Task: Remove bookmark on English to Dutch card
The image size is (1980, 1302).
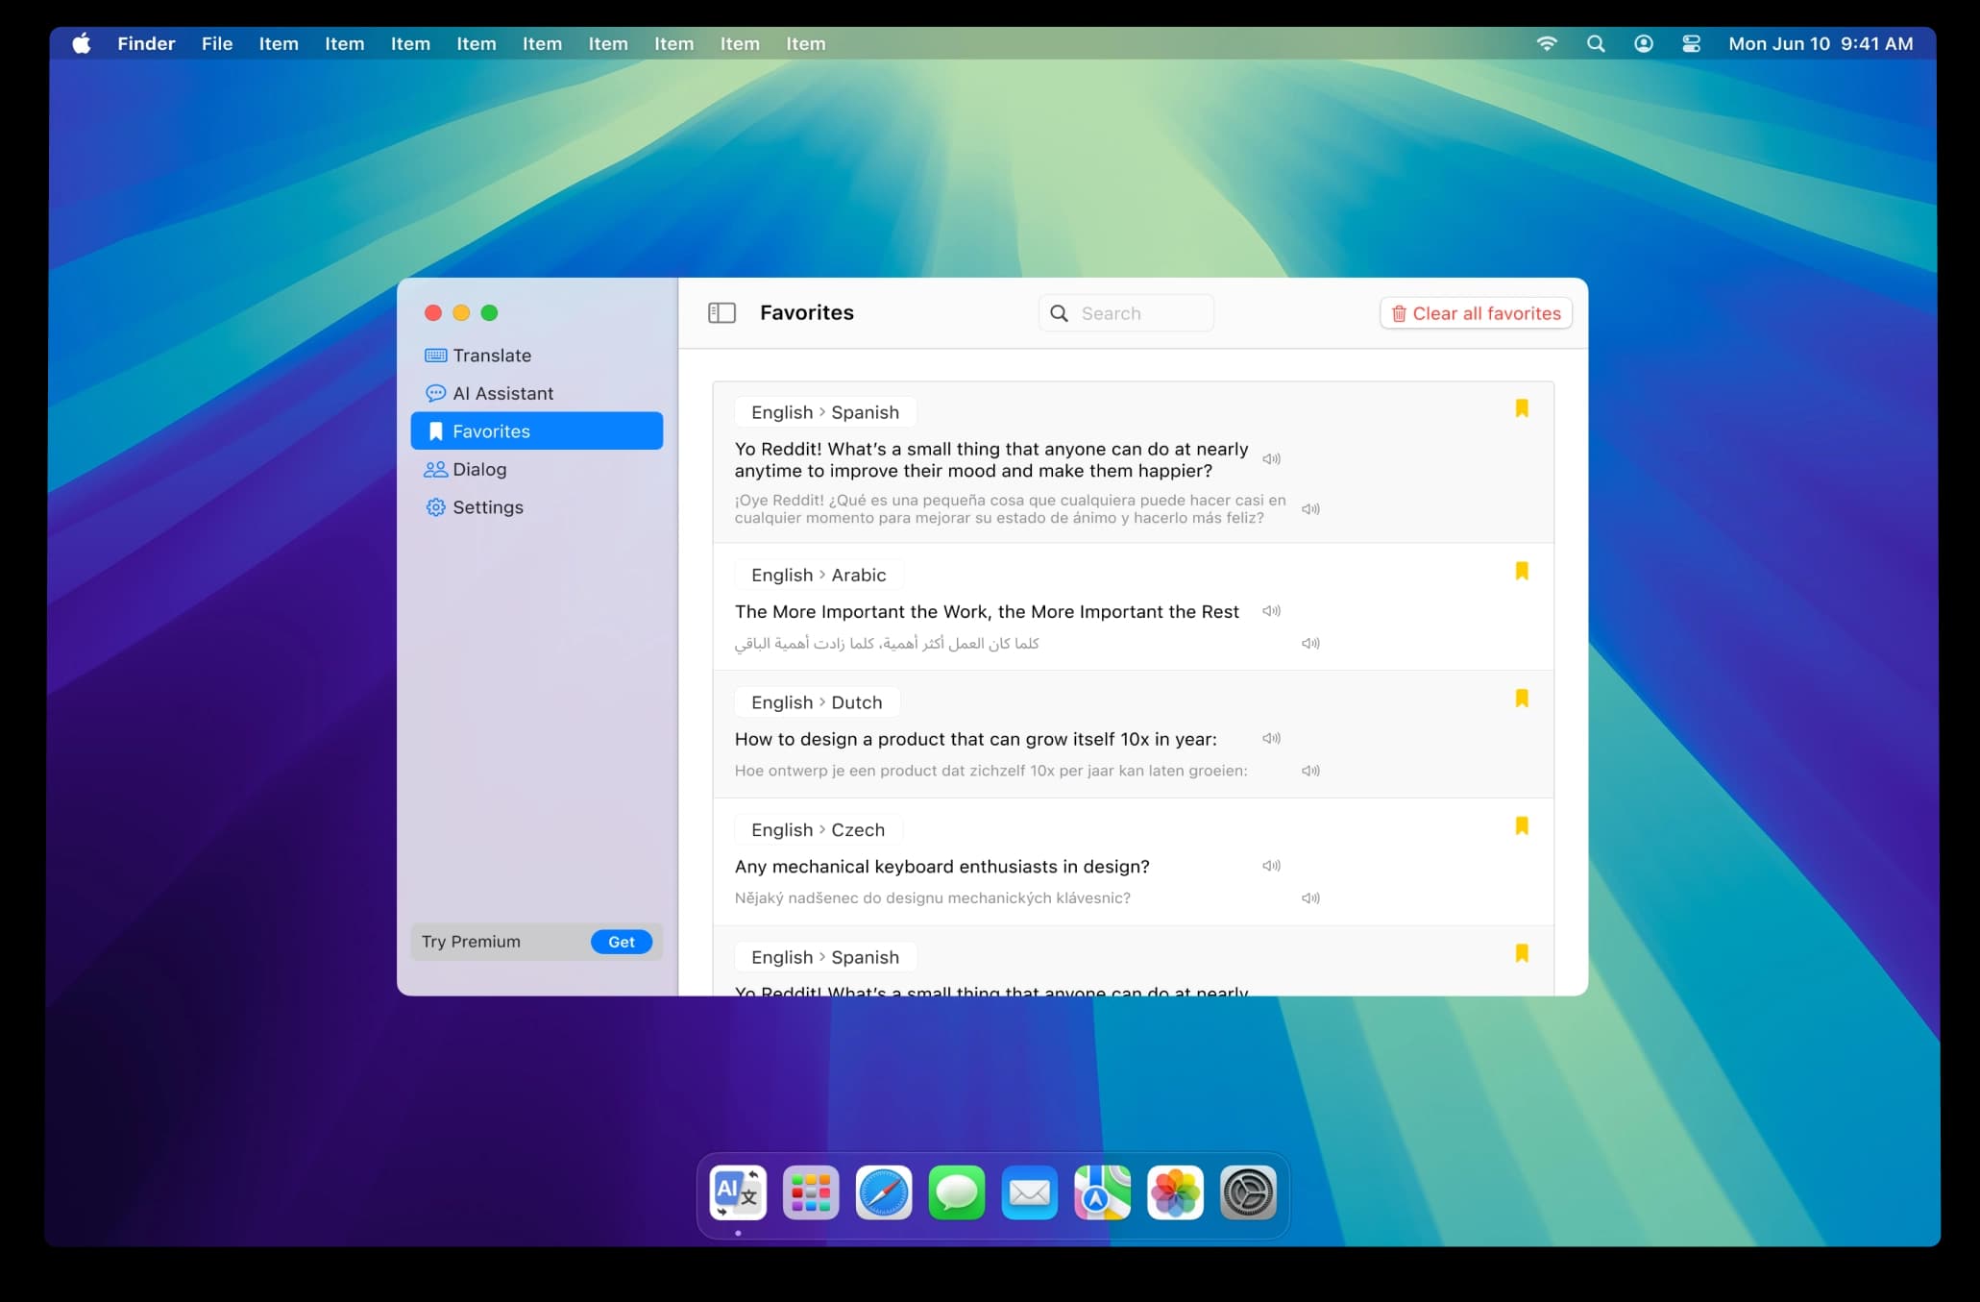Action: click(1522, 699)
